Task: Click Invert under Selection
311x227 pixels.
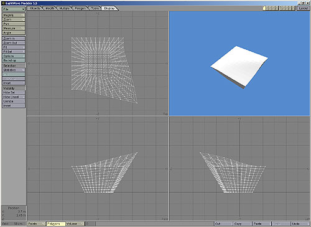Action: pos(14,83)
